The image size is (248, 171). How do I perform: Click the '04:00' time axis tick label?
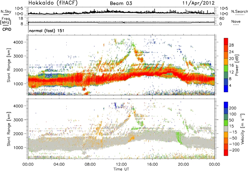[x=59, y=165]
